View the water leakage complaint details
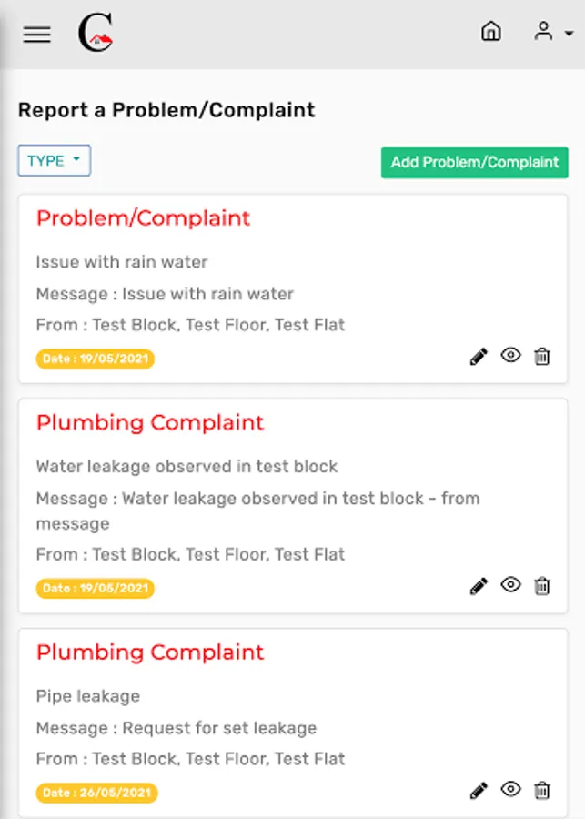Viewport: 585px width, 819px height. [x=510, y=585]
